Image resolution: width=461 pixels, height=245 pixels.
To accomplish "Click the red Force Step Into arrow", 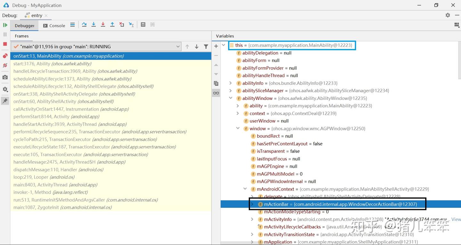I will [103, 25].
